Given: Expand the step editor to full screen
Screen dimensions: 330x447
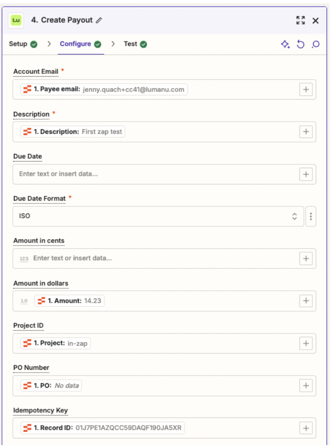Looking at the screenshot, I should (300, 20).
